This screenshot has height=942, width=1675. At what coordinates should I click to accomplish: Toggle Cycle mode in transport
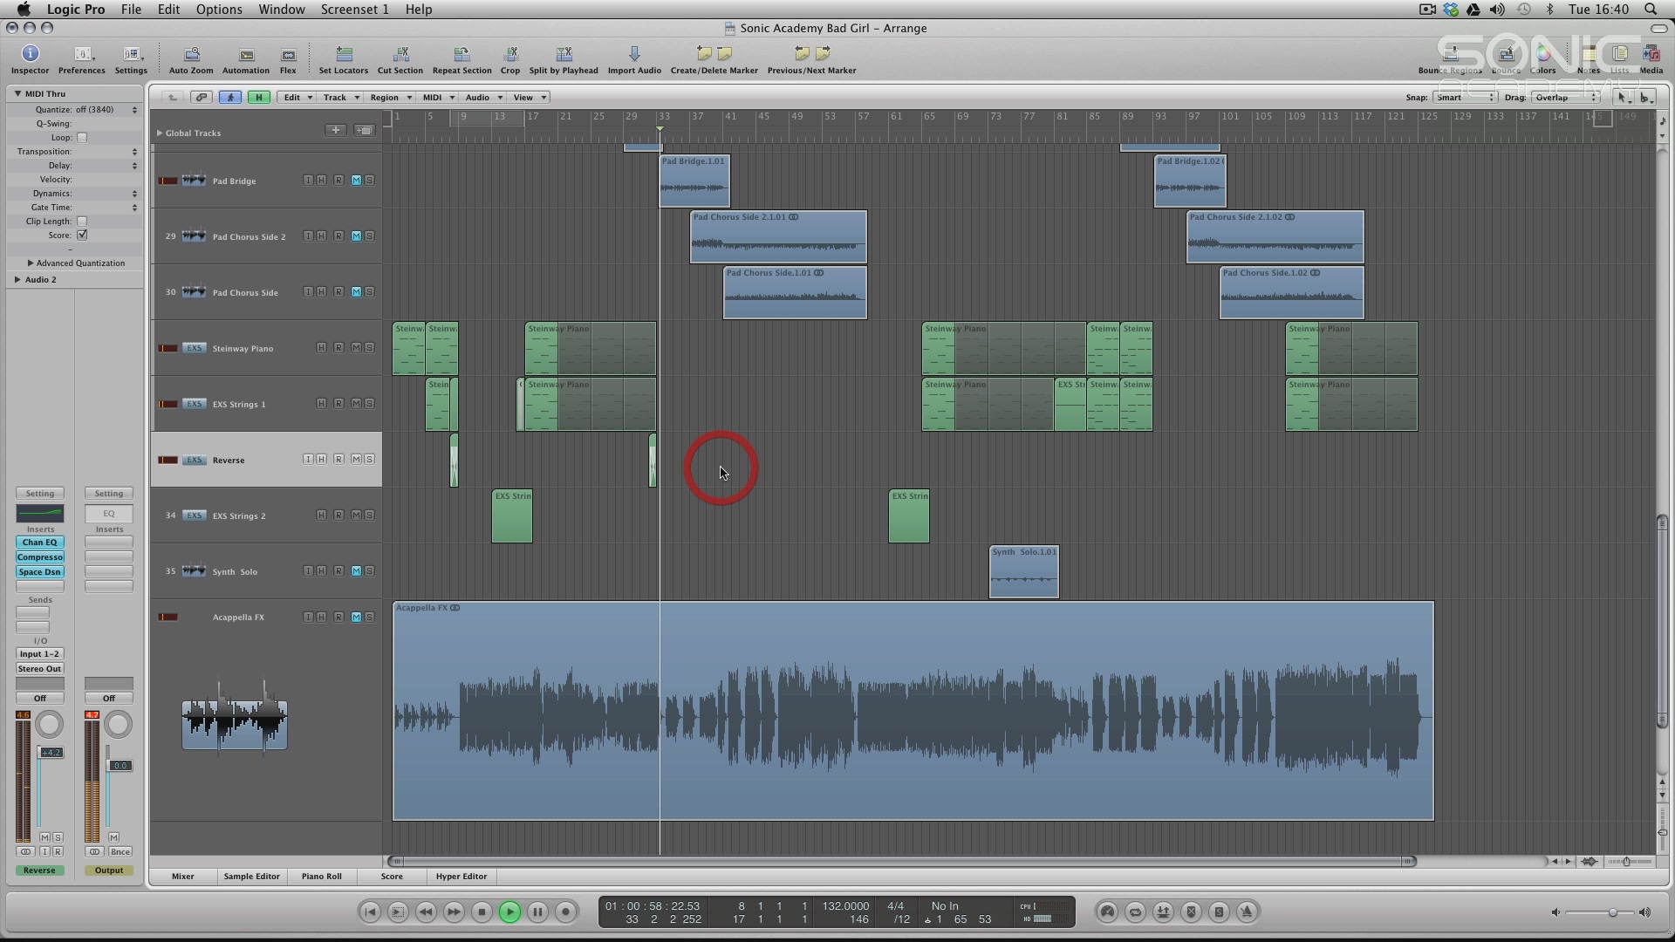click(1135, 911)
